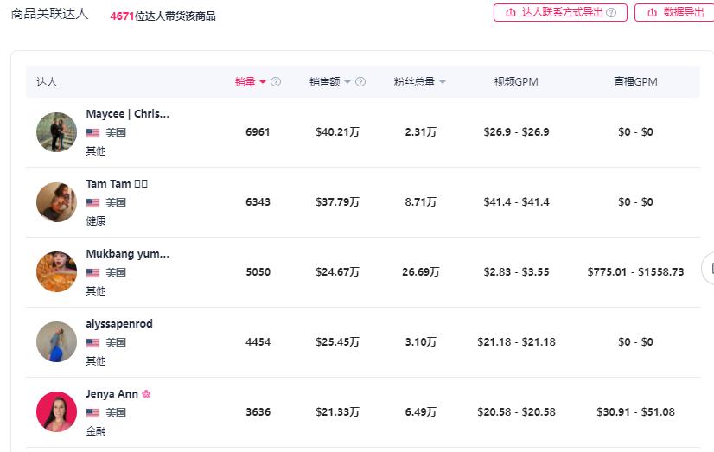Sort by 粉丝总量 dropdown arrow
714x452 pixels.
[443, 82]
